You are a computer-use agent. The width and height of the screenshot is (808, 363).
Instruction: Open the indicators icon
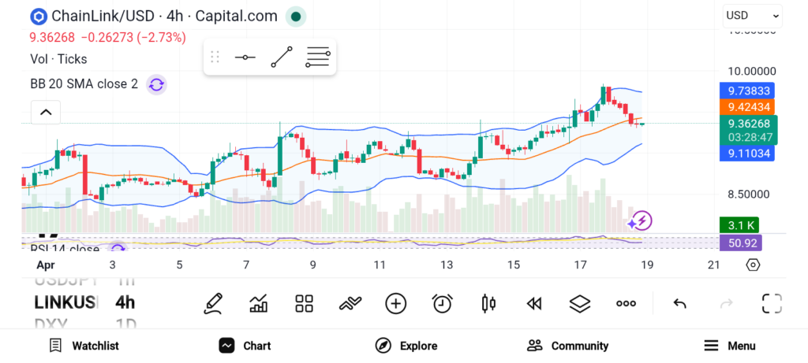[x=350, y=303]
